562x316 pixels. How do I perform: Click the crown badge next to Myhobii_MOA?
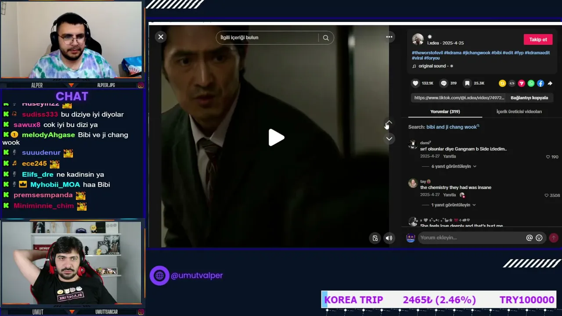(x=23, y=185)
